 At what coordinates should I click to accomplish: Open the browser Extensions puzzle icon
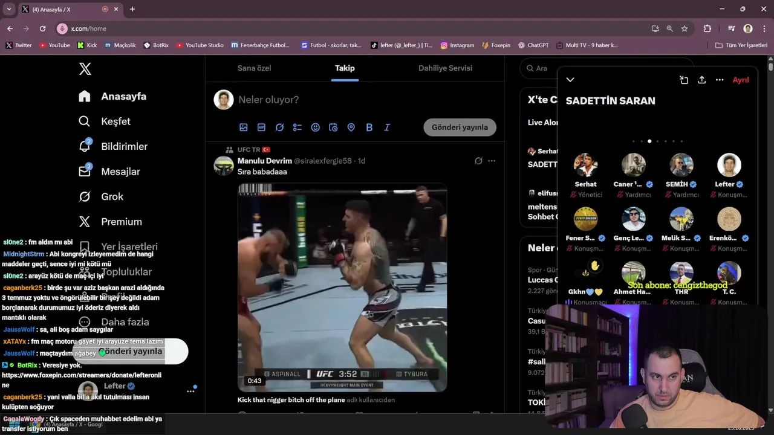[707, 28]
